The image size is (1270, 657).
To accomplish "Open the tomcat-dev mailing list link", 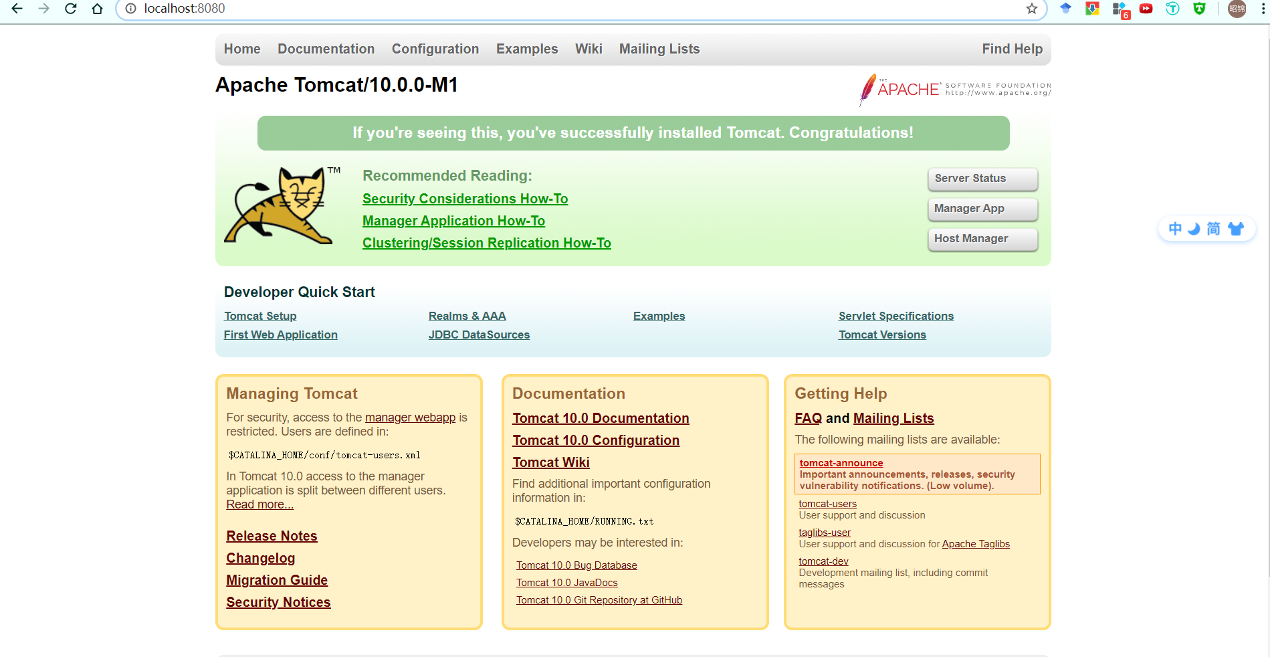I will tap(823, 561).
